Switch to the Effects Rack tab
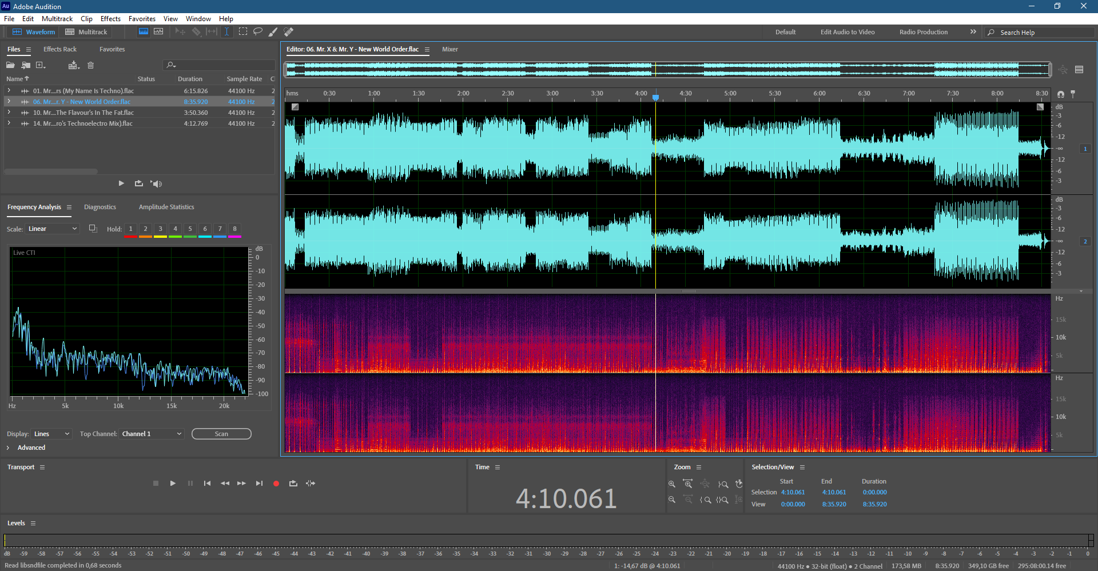 click(x=60, y=49)
